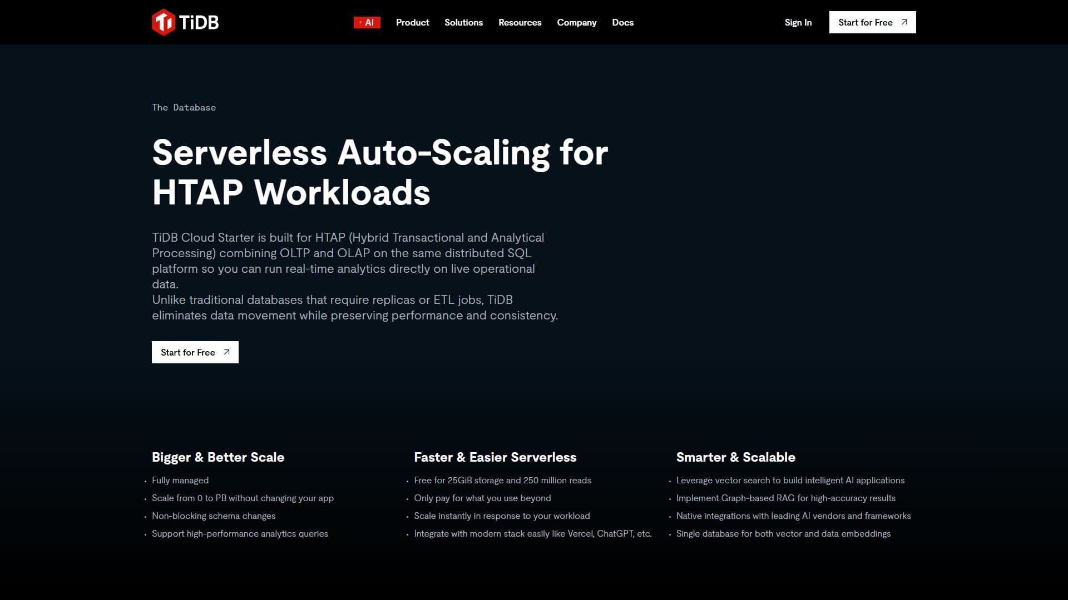The height and width of the screenshot is (600, 1068).
Task: Click 'Free for 25GiB storage and 250 million reads'
Action: (502, 481)
